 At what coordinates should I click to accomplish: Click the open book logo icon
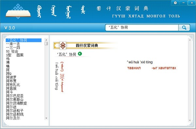click(18, 11)
